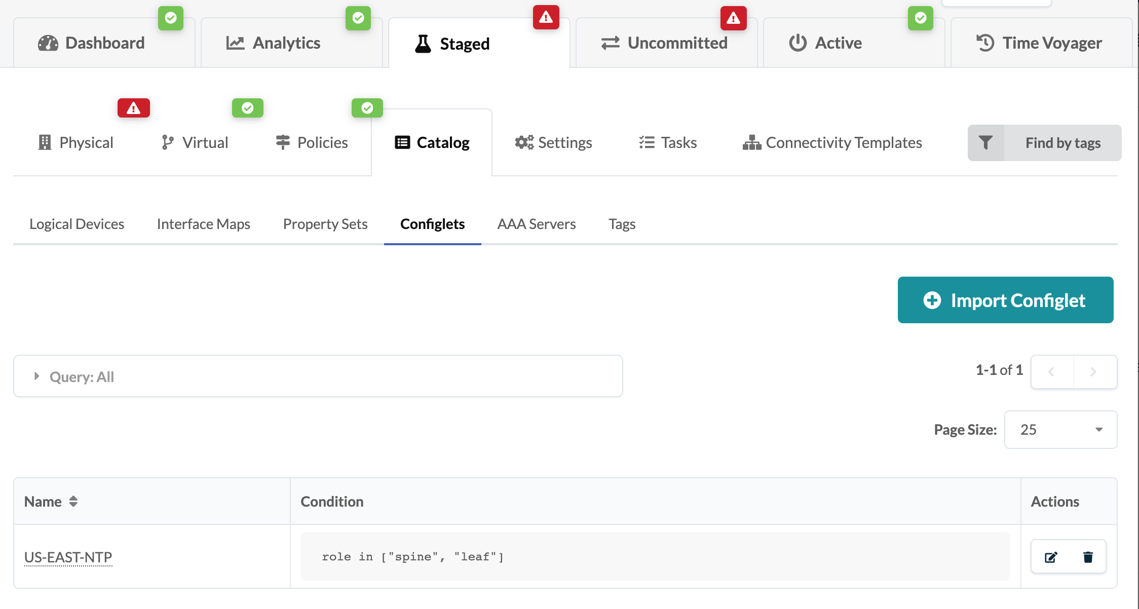Go to the Active tab
Screen dimensions: 1139x609
pyautogui.click(x=854, y=43)
